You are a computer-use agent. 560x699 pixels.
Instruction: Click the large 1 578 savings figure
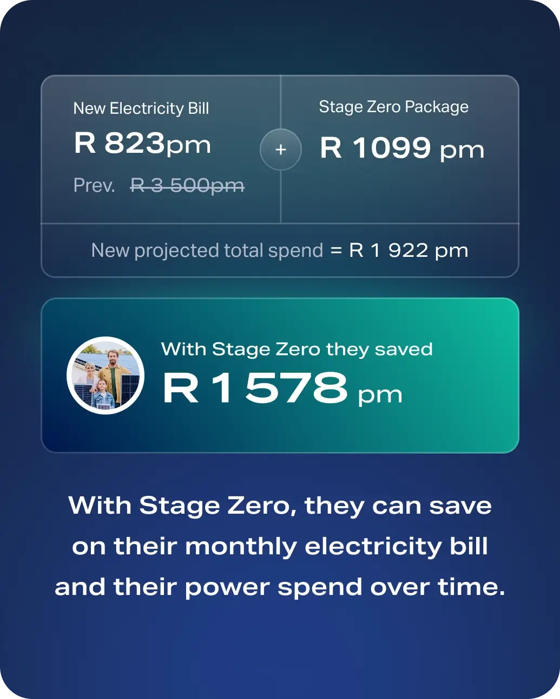click(279, 388)
